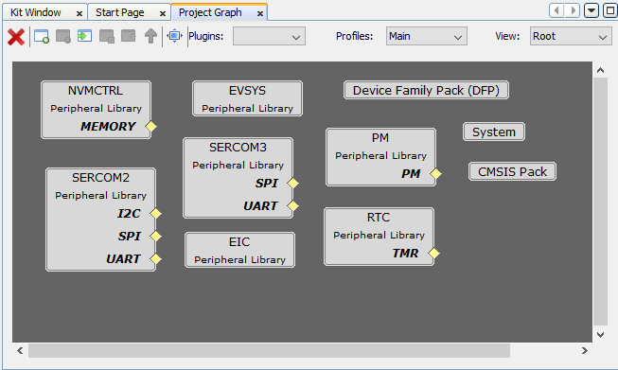The width and height of the screenshot is (618, 370).
Task: Close the Project Graph tab
Action: click(x=260, y=13)
